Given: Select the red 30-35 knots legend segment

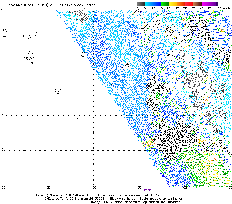Looking at the screenshot, I should pos(189,4).
